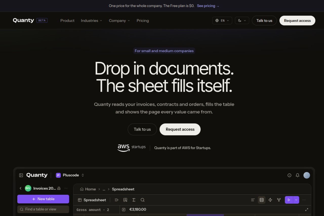This screenshot has height=216, width=324.
Task: Open notifications bell icon
Action: 297,175
